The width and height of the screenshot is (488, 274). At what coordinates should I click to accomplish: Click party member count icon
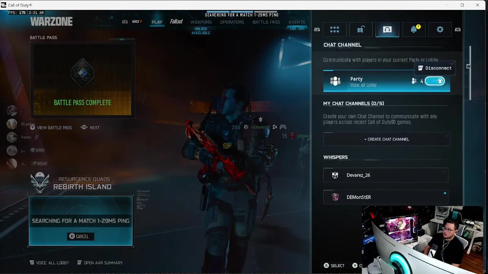(x=414, y=81)
